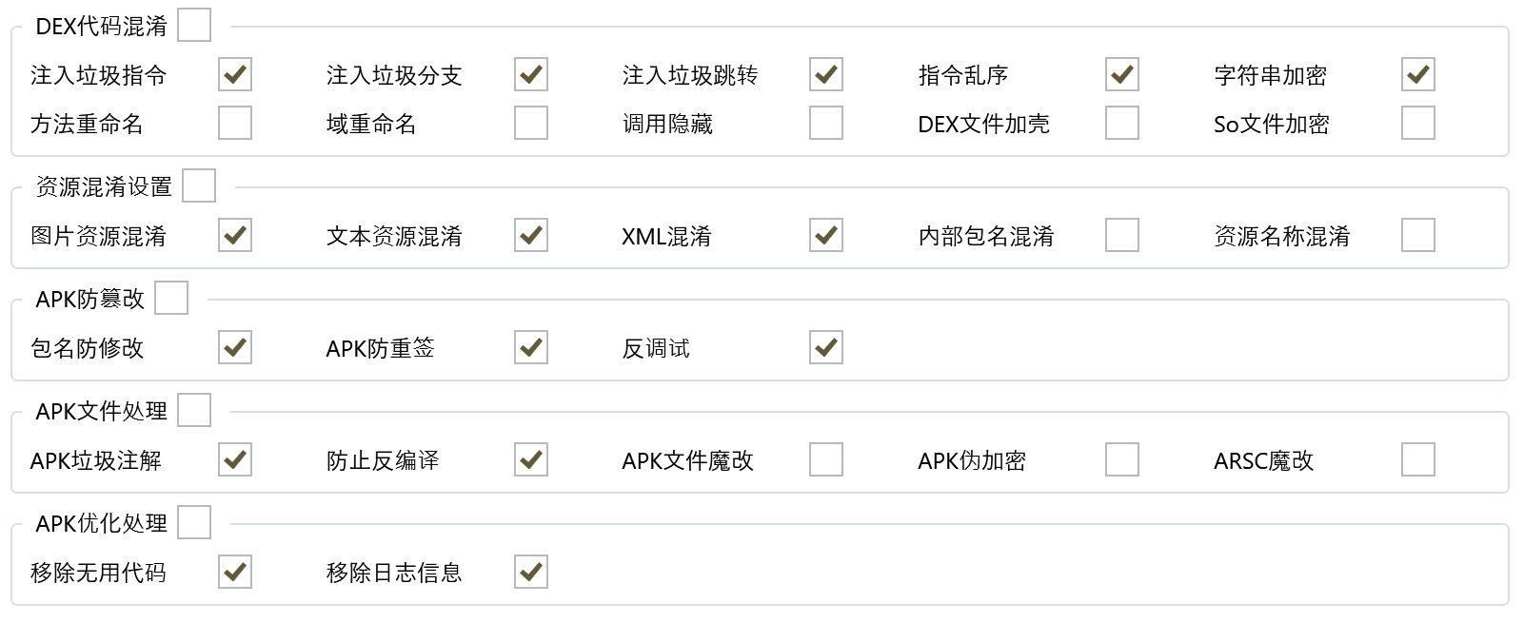Viewport: 1524px width, 623px height.
Task: Check the ARSC魔改 option
Action: [1418, 459]
